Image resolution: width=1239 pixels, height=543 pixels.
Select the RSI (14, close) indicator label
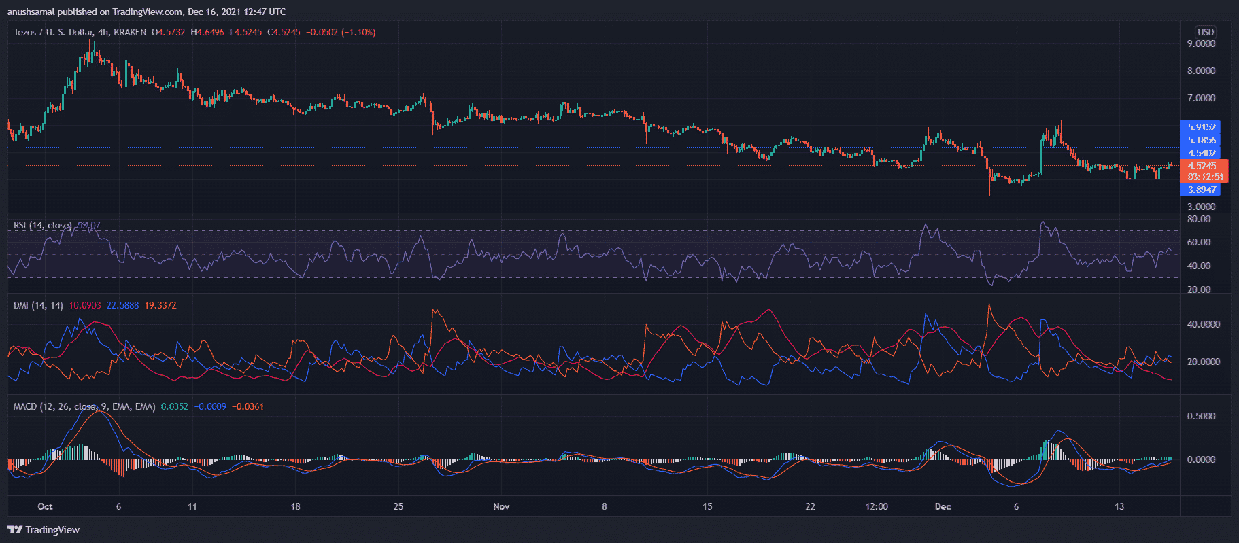pyautogui.click(x=42, y=225)
